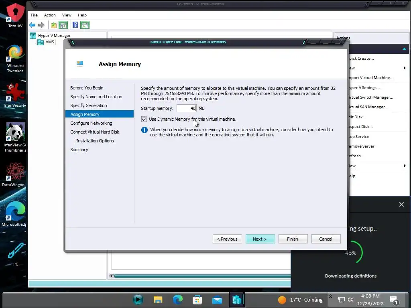Open the Mail app from the taskbar

[x=217, y=300]
